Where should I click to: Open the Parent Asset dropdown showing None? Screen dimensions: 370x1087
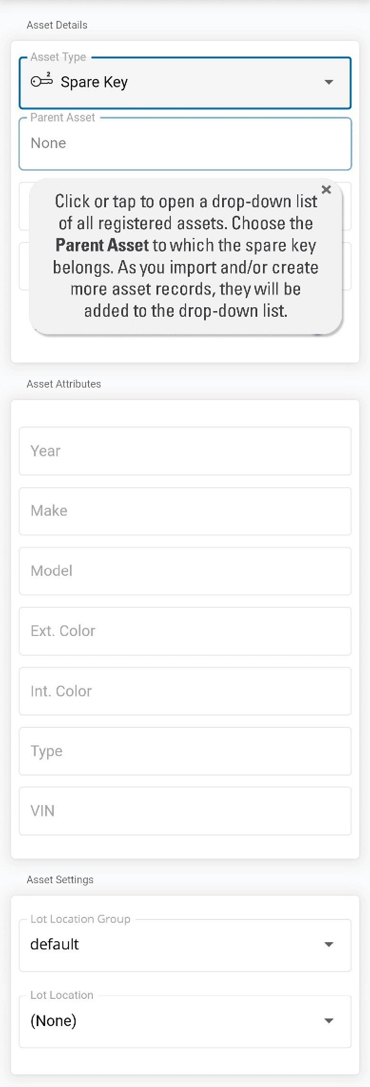pos(185,143)
